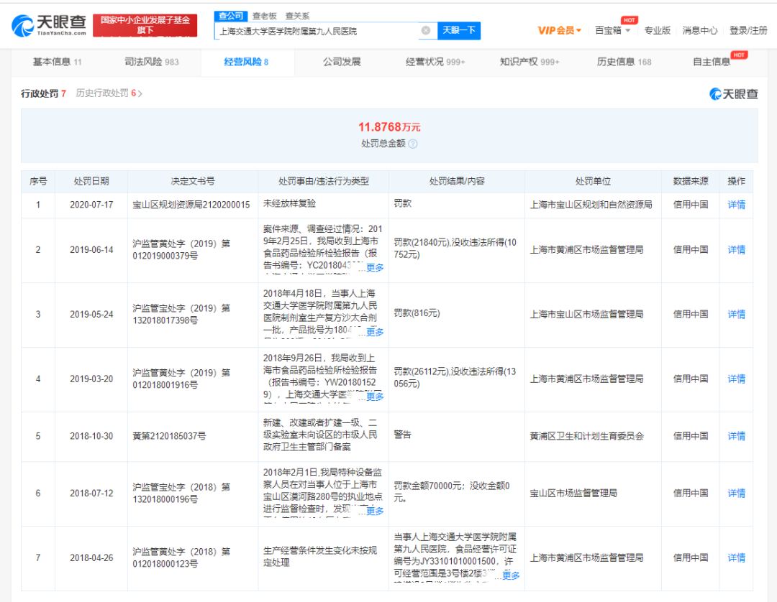Select the date 2018-07-12 cell

pos(91,494)
